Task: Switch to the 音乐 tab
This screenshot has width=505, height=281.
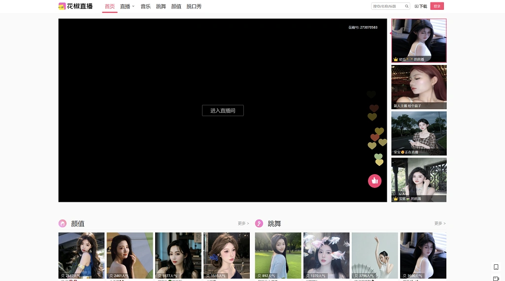Action: (x=145, y=6)
